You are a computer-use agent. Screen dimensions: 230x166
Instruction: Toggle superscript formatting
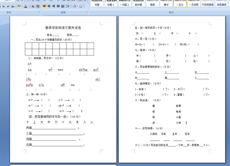[x=8, y=6]
